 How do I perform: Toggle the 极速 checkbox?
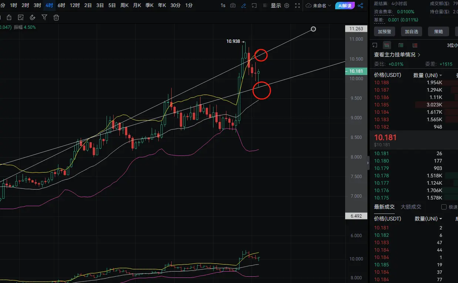click(x=444, y=207)
